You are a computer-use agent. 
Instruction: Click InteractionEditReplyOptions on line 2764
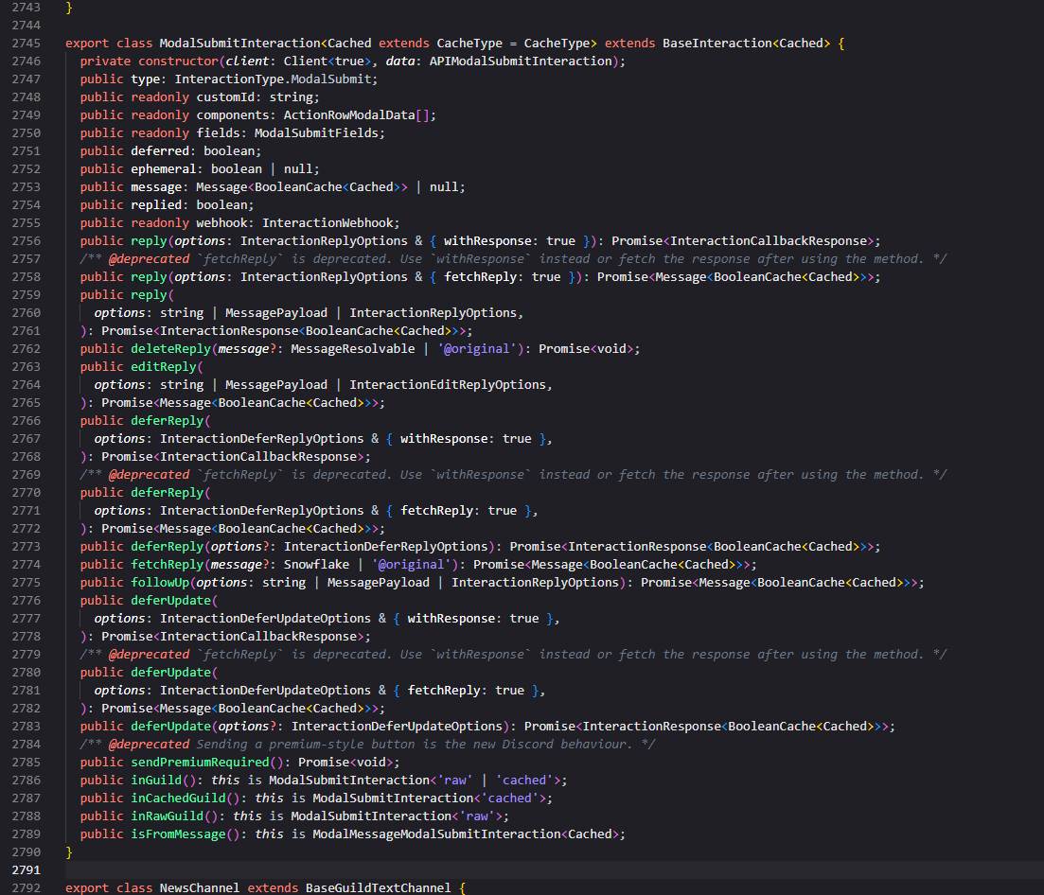pyautogui.click(x=448, y=385)
